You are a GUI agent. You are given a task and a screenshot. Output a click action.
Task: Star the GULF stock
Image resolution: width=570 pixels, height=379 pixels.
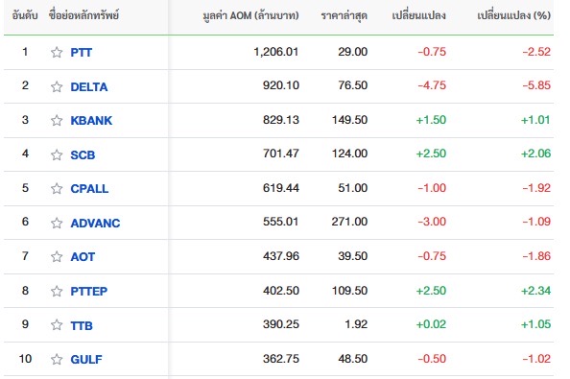[x=57, y=360]
